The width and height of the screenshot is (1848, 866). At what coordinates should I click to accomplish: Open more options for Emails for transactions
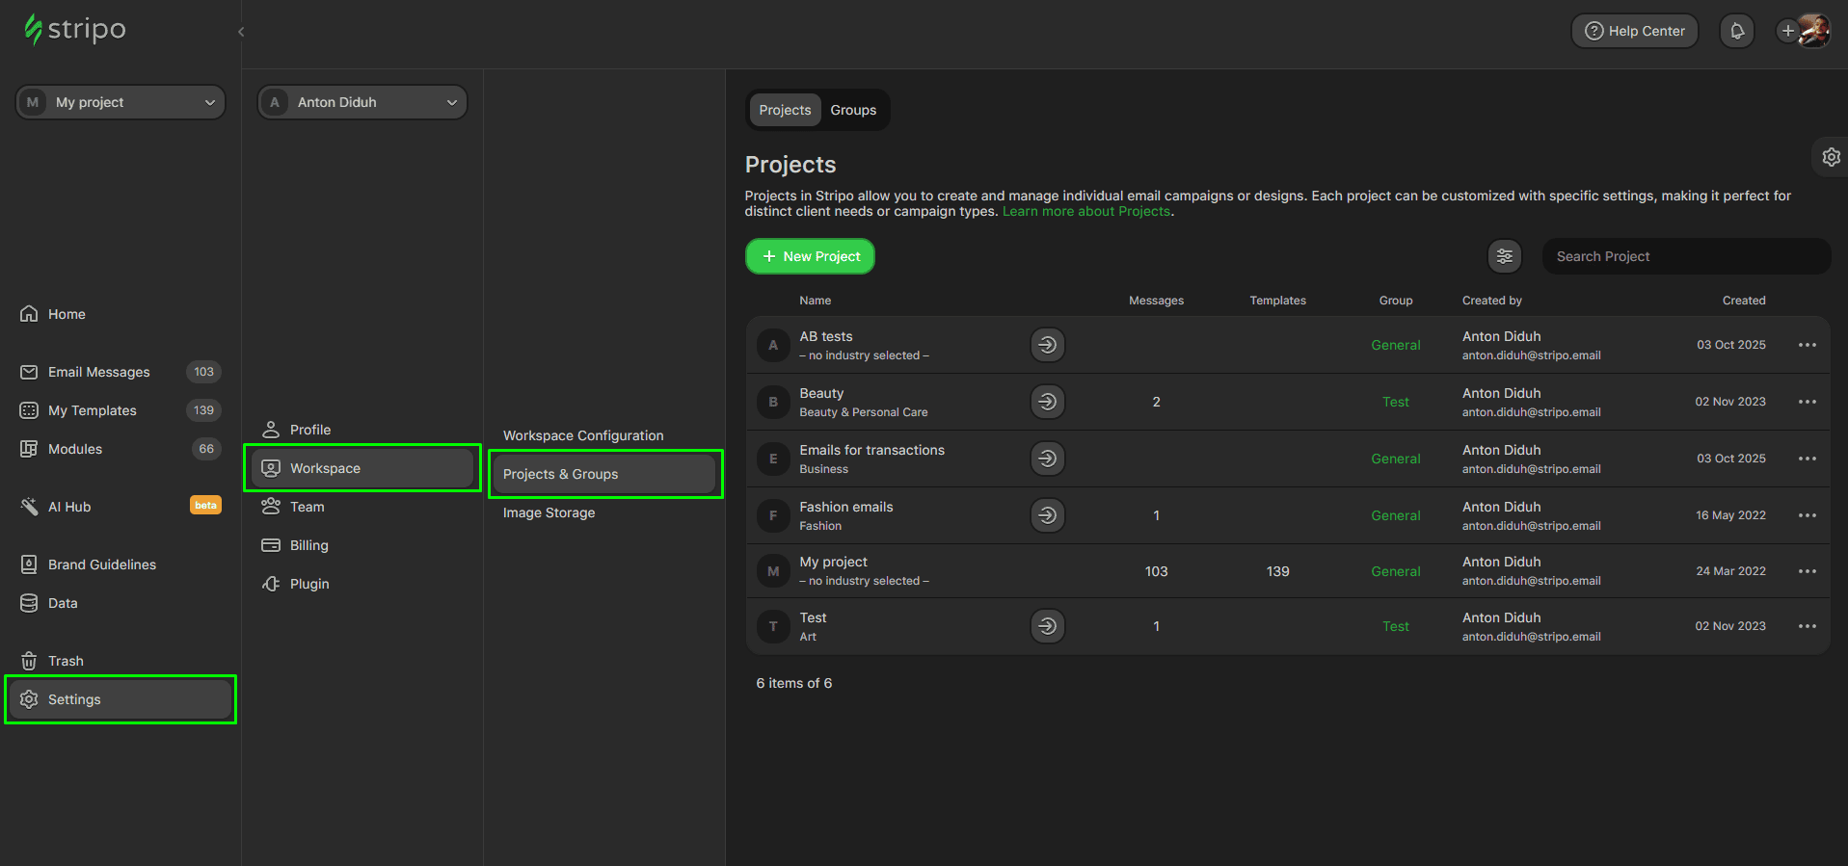[1807, 459]
